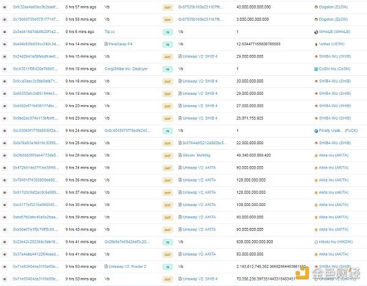This screenshot has width=367, height=286.
Task: Click eye icon on the 25,071,755,925 SHIB row
Action: [5, 119]
